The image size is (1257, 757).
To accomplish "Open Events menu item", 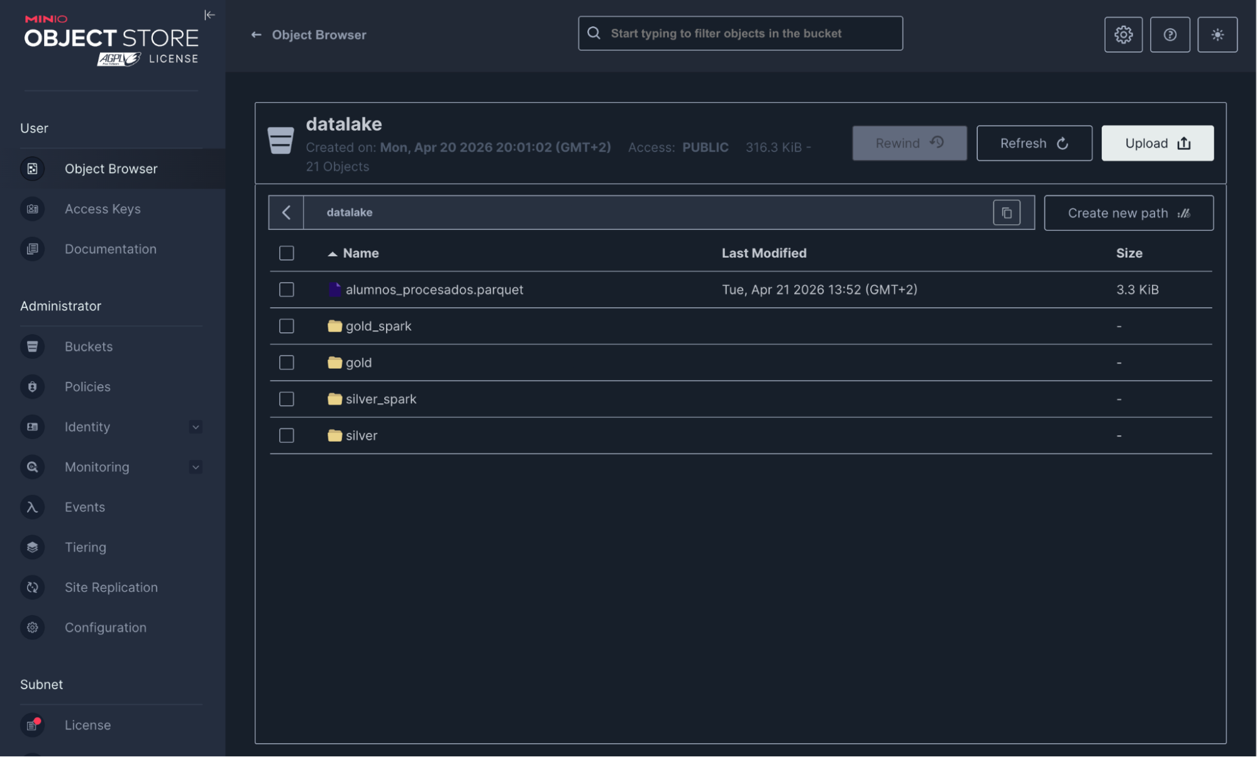I will pos(85,508).
